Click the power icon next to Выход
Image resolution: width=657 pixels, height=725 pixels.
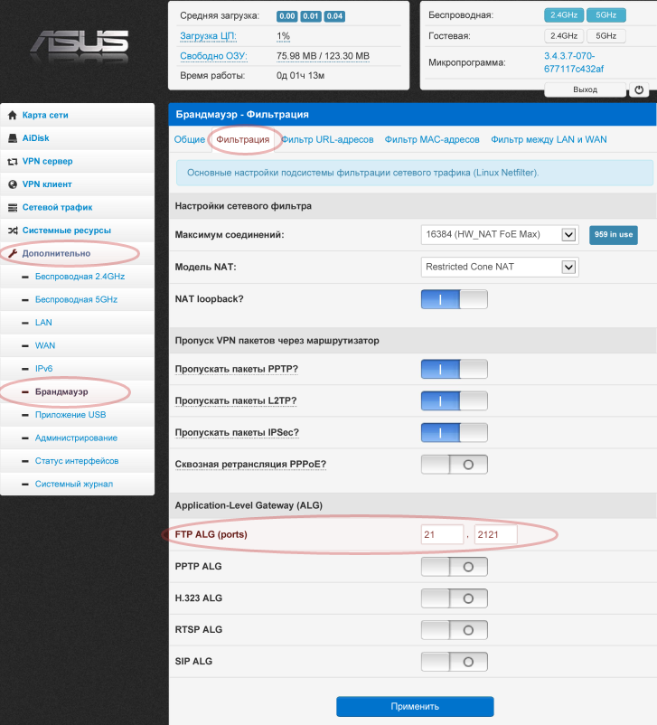[x=639, y=89]
